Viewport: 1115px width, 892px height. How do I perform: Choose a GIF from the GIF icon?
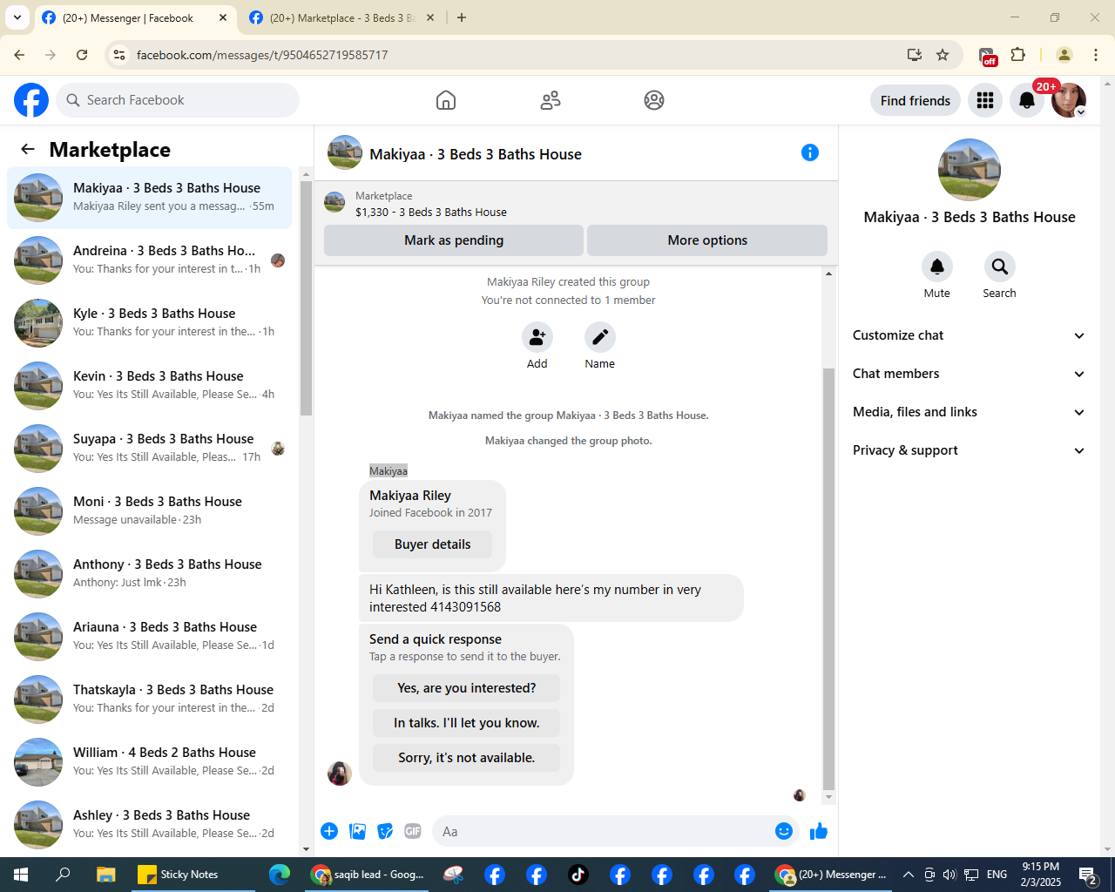coord(413,831)
